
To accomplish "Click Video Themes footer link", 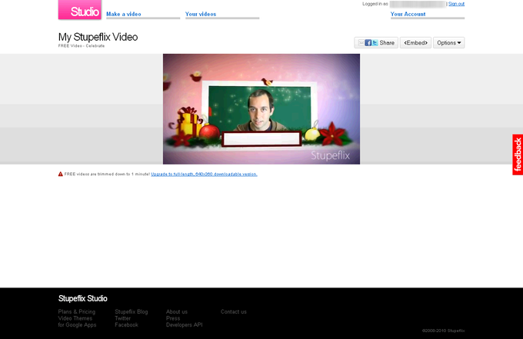I will click(75, 318).
